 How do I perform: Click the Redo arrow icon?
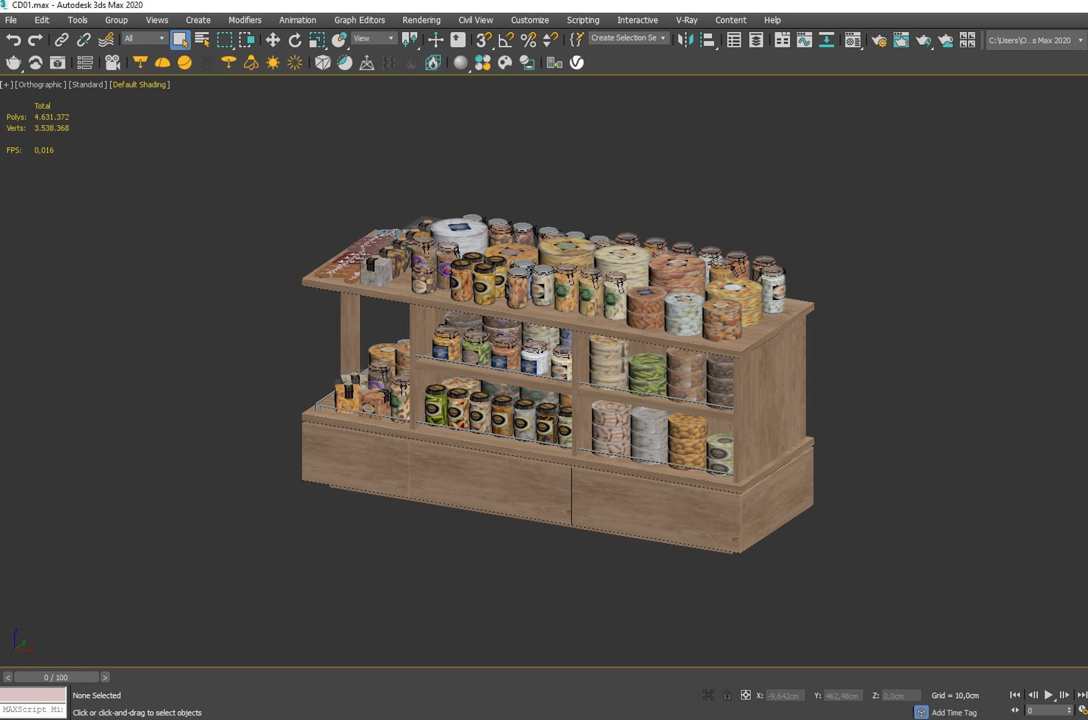[35, 40]
